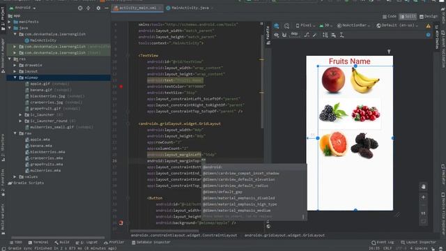The width and height of the screenshot is (446, 251).
Task: Toggle the autoconnect magnet icon
Action: (x=284, y=35)
